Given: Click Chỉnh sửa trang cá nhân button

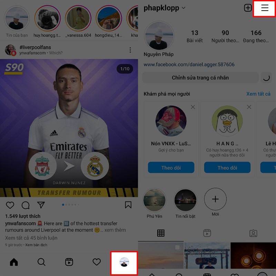Looking at the screenshot, I should [200, 78].
